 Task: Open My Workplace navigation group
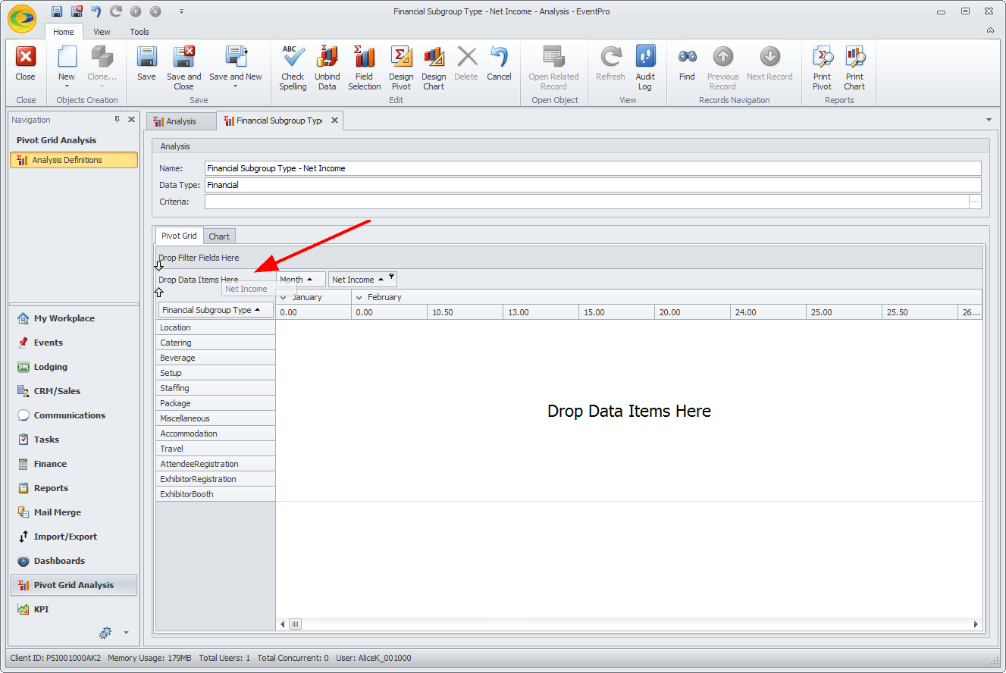click(74, 318)
